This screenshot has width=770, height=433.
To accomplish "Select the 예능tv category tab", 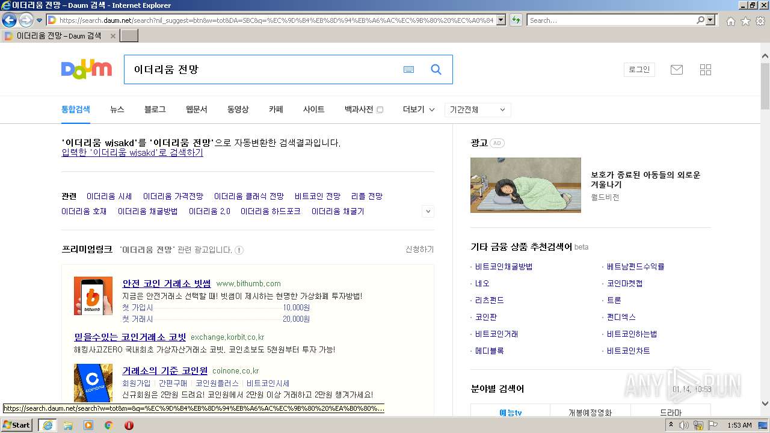I will [x=511, y=413].
